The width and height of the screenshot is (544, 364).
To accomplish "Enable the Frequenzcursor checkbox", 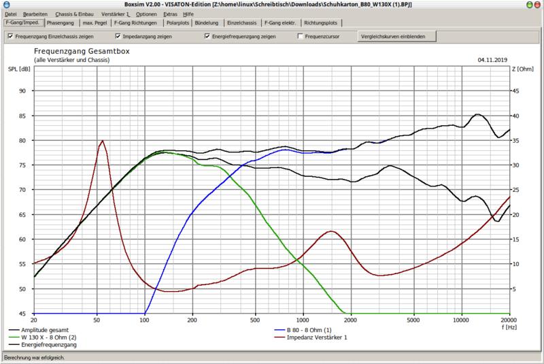I will (x=300, y=36).
